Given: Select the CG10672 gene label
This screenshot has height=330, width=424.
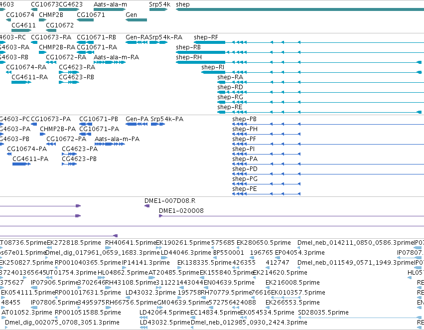Looking at the screenshot, I should (60, 25).
